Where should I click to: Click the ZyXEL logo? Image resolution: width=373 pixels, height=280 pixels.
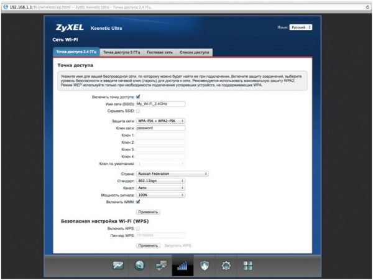click(x=70, y=27)
